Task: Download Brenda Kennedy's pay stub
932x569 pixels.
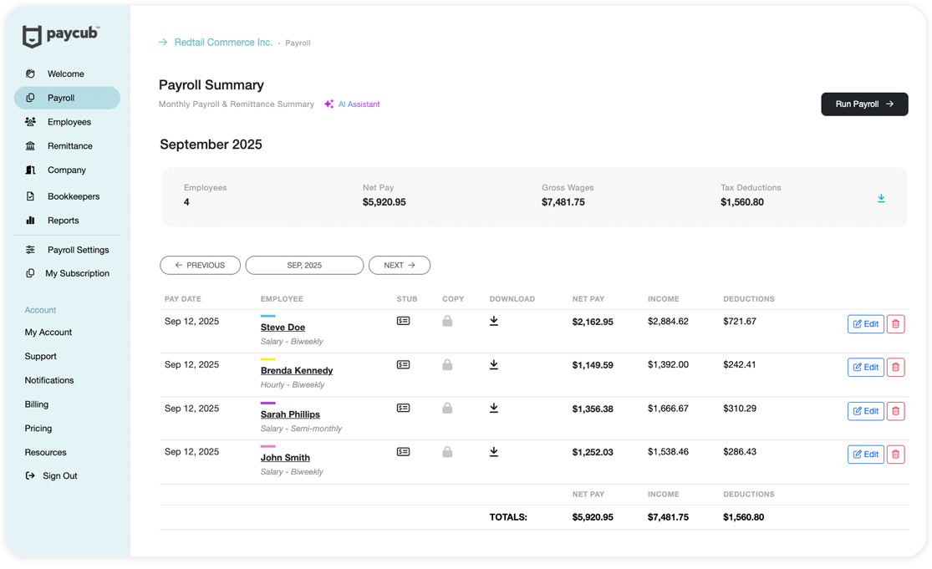Action: (494, 364)
